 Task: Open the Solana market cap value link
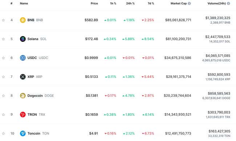point(178,39)
